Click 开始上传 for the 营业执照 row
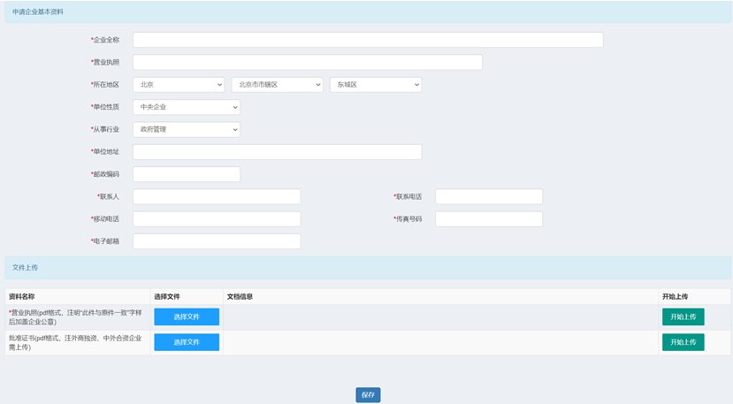This screenshot has height=404, width=733. (683, 317)
